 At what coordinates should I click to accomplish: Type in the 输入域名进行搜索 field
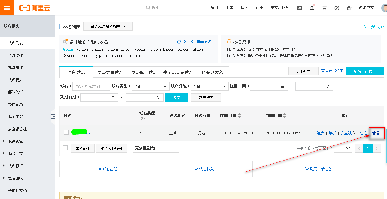click(92, 86)
